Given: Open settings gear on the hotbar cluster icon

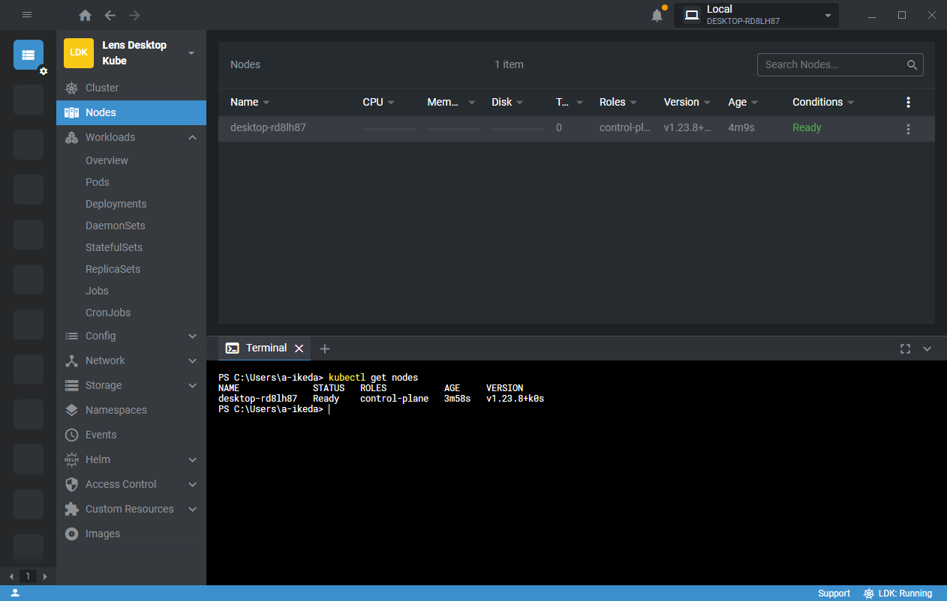Looking at the screenshot, I should pos(44,70).
